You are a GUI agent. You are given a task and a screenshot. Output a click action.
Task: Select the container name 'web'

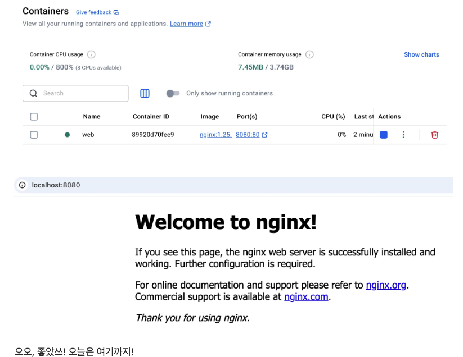(88, 135)
